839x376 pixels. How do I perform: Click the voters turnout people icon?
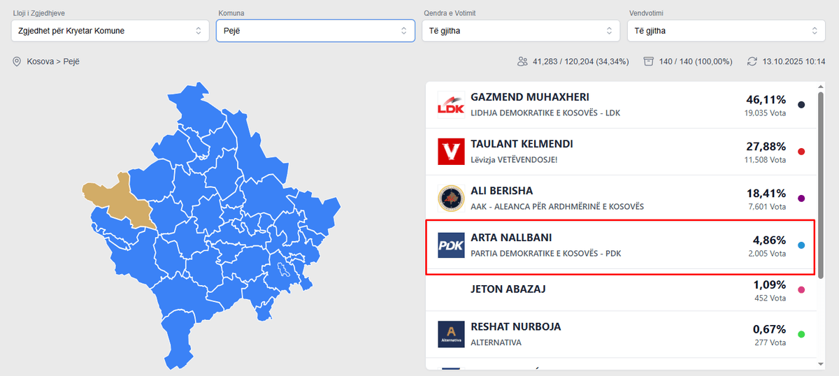(x=522, y=62)
